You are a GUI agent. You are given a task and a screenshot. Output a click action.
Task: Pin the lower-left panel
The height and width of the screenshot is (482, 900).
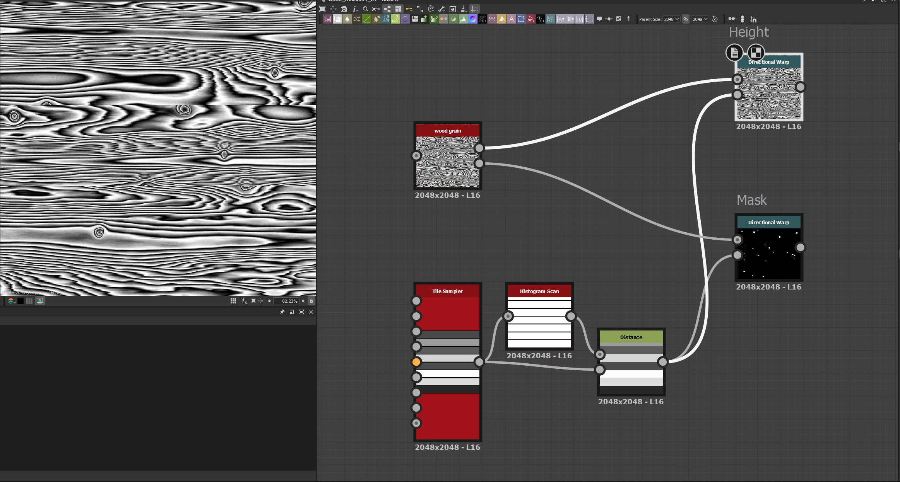point(282,312)
